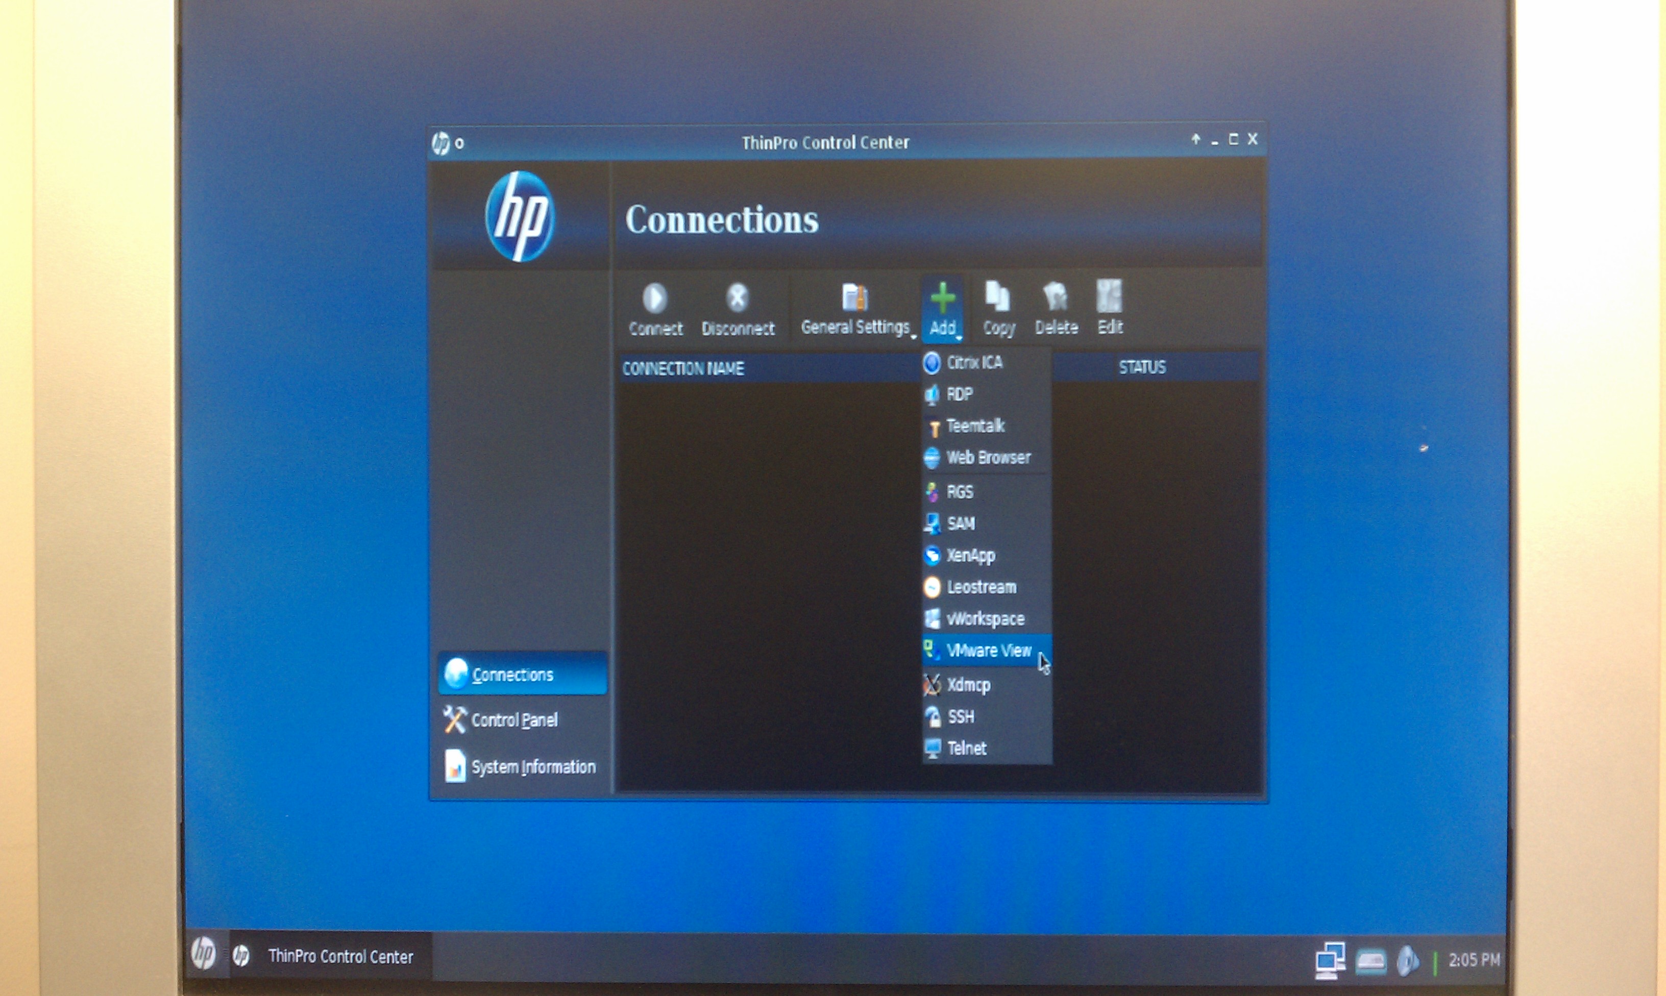Click HP window menu icon in title bar

(440, 143)
